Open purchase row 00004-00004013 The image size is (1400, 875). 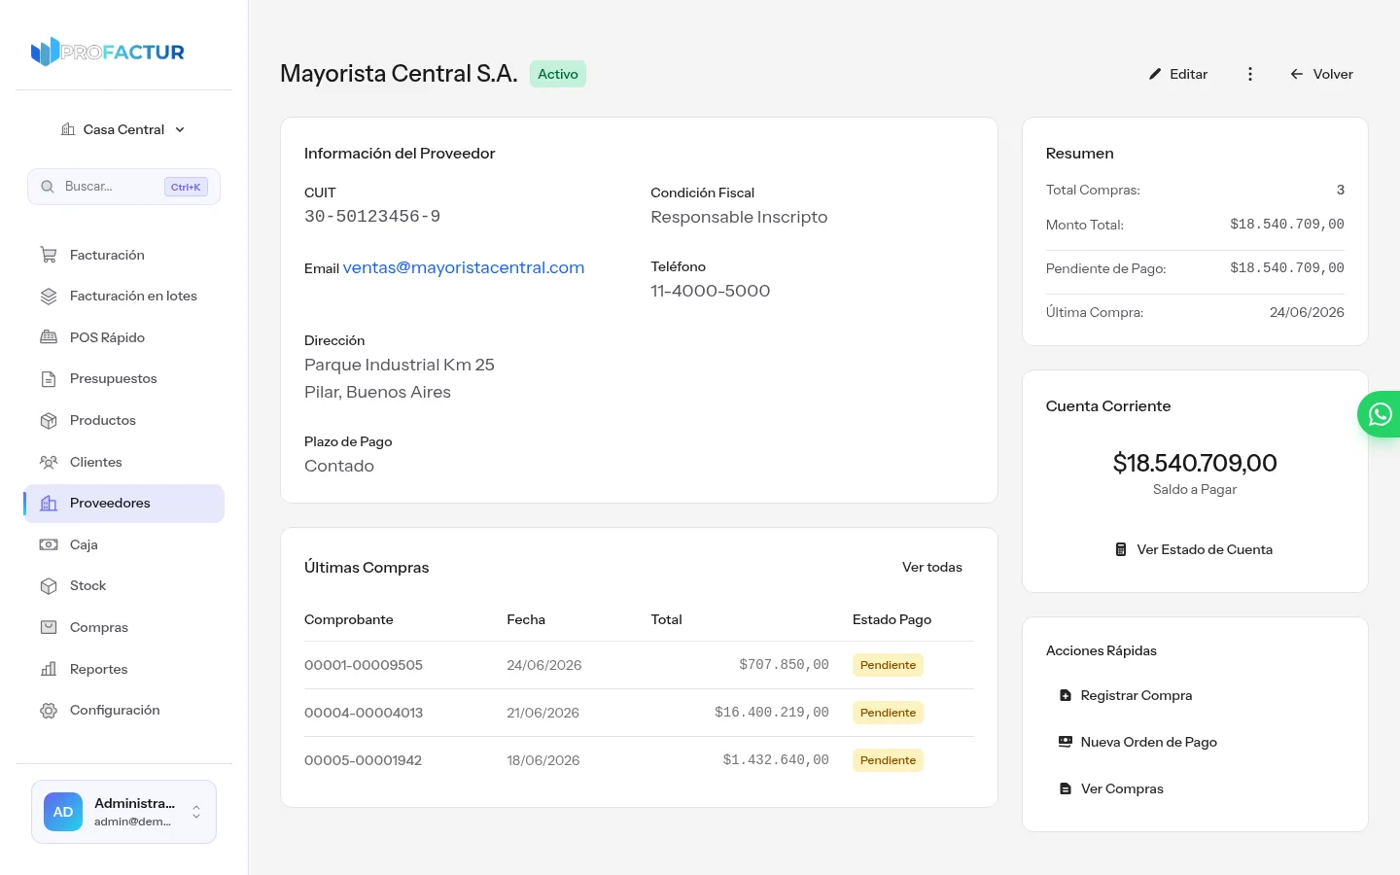[x=639, y=713]
